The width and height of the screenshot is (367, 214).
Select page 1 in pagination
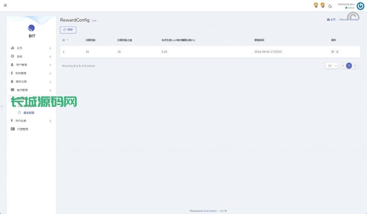click(349, 66)
